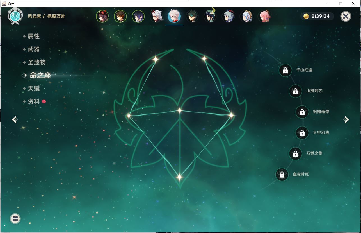Open locked constellation 大空幻法
361x233 pixels.
[302, 133]
